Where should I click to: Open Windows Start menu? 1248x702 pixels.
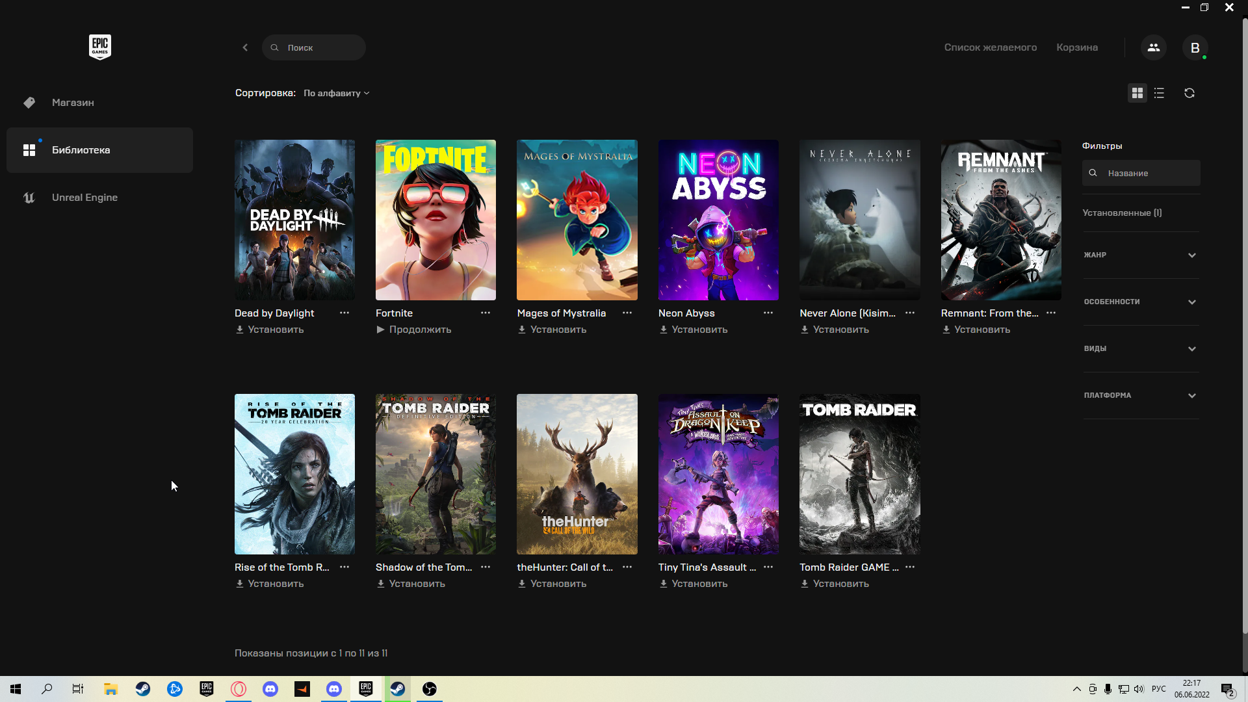point(16,689)
